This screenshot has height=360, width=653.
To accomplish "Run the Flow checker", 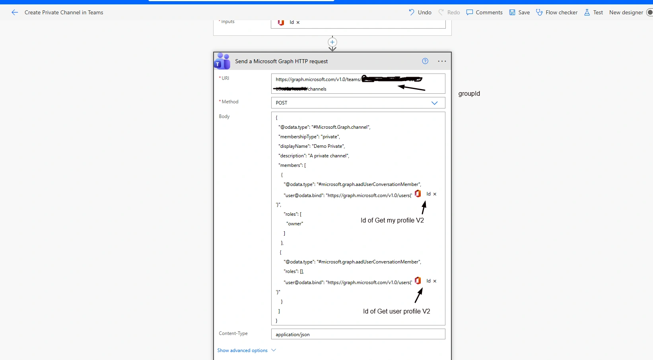I will click(557, 12).
